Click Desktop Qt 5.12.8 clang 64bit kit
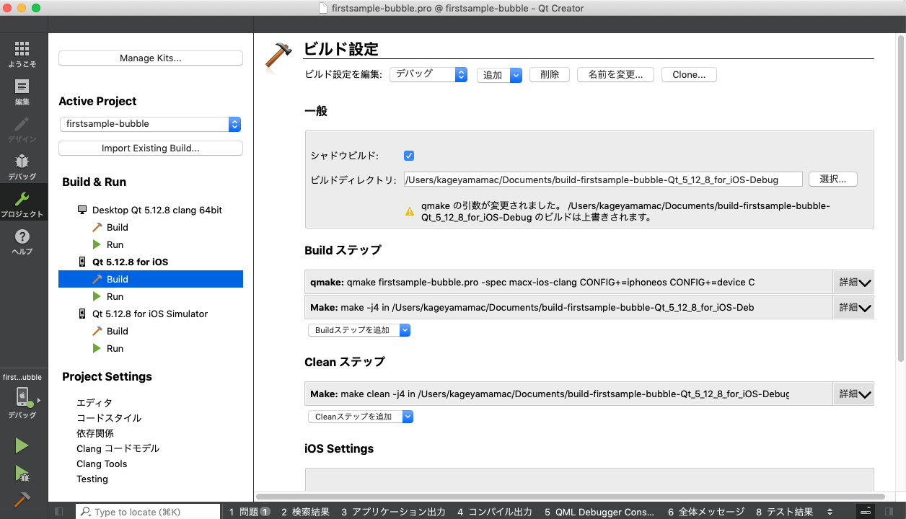This screenshot has width=906, height=519. [x=157, y=210]
